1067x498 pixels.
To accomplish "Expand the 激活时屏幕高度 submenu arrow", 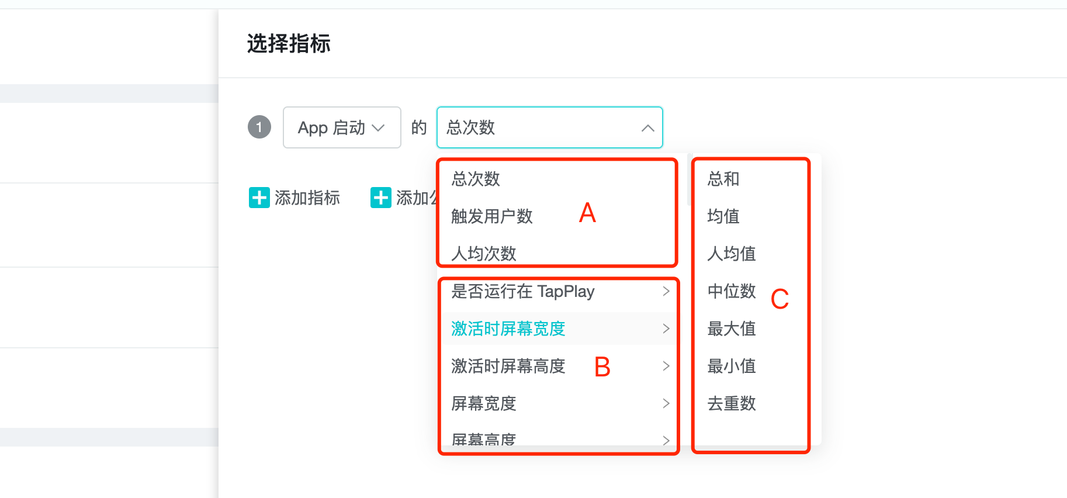I will pos(666,366).
